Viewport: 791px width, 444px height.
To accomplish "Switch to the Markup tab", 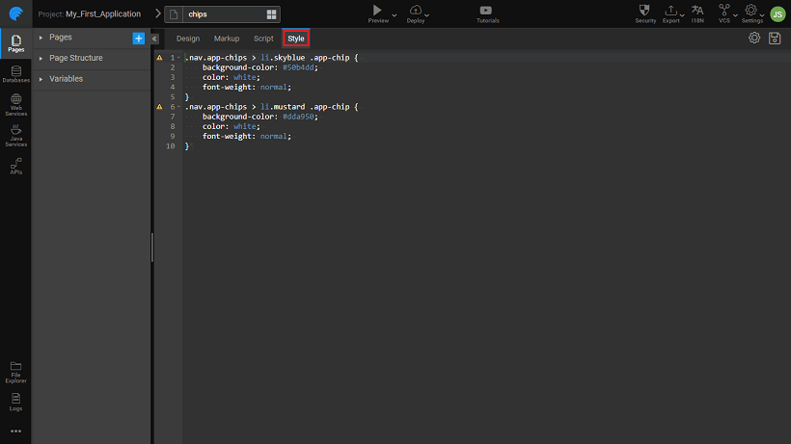I will click(227, 39).
